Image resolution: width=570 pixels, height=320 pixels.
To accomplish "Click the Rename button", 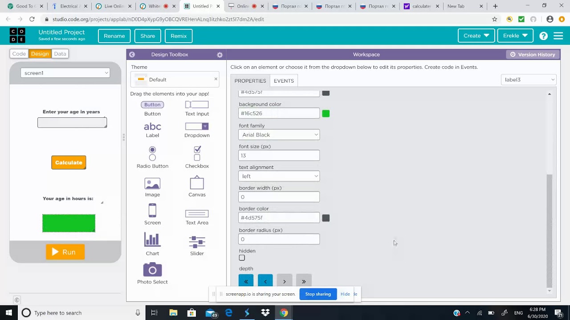I will (114, 36).
